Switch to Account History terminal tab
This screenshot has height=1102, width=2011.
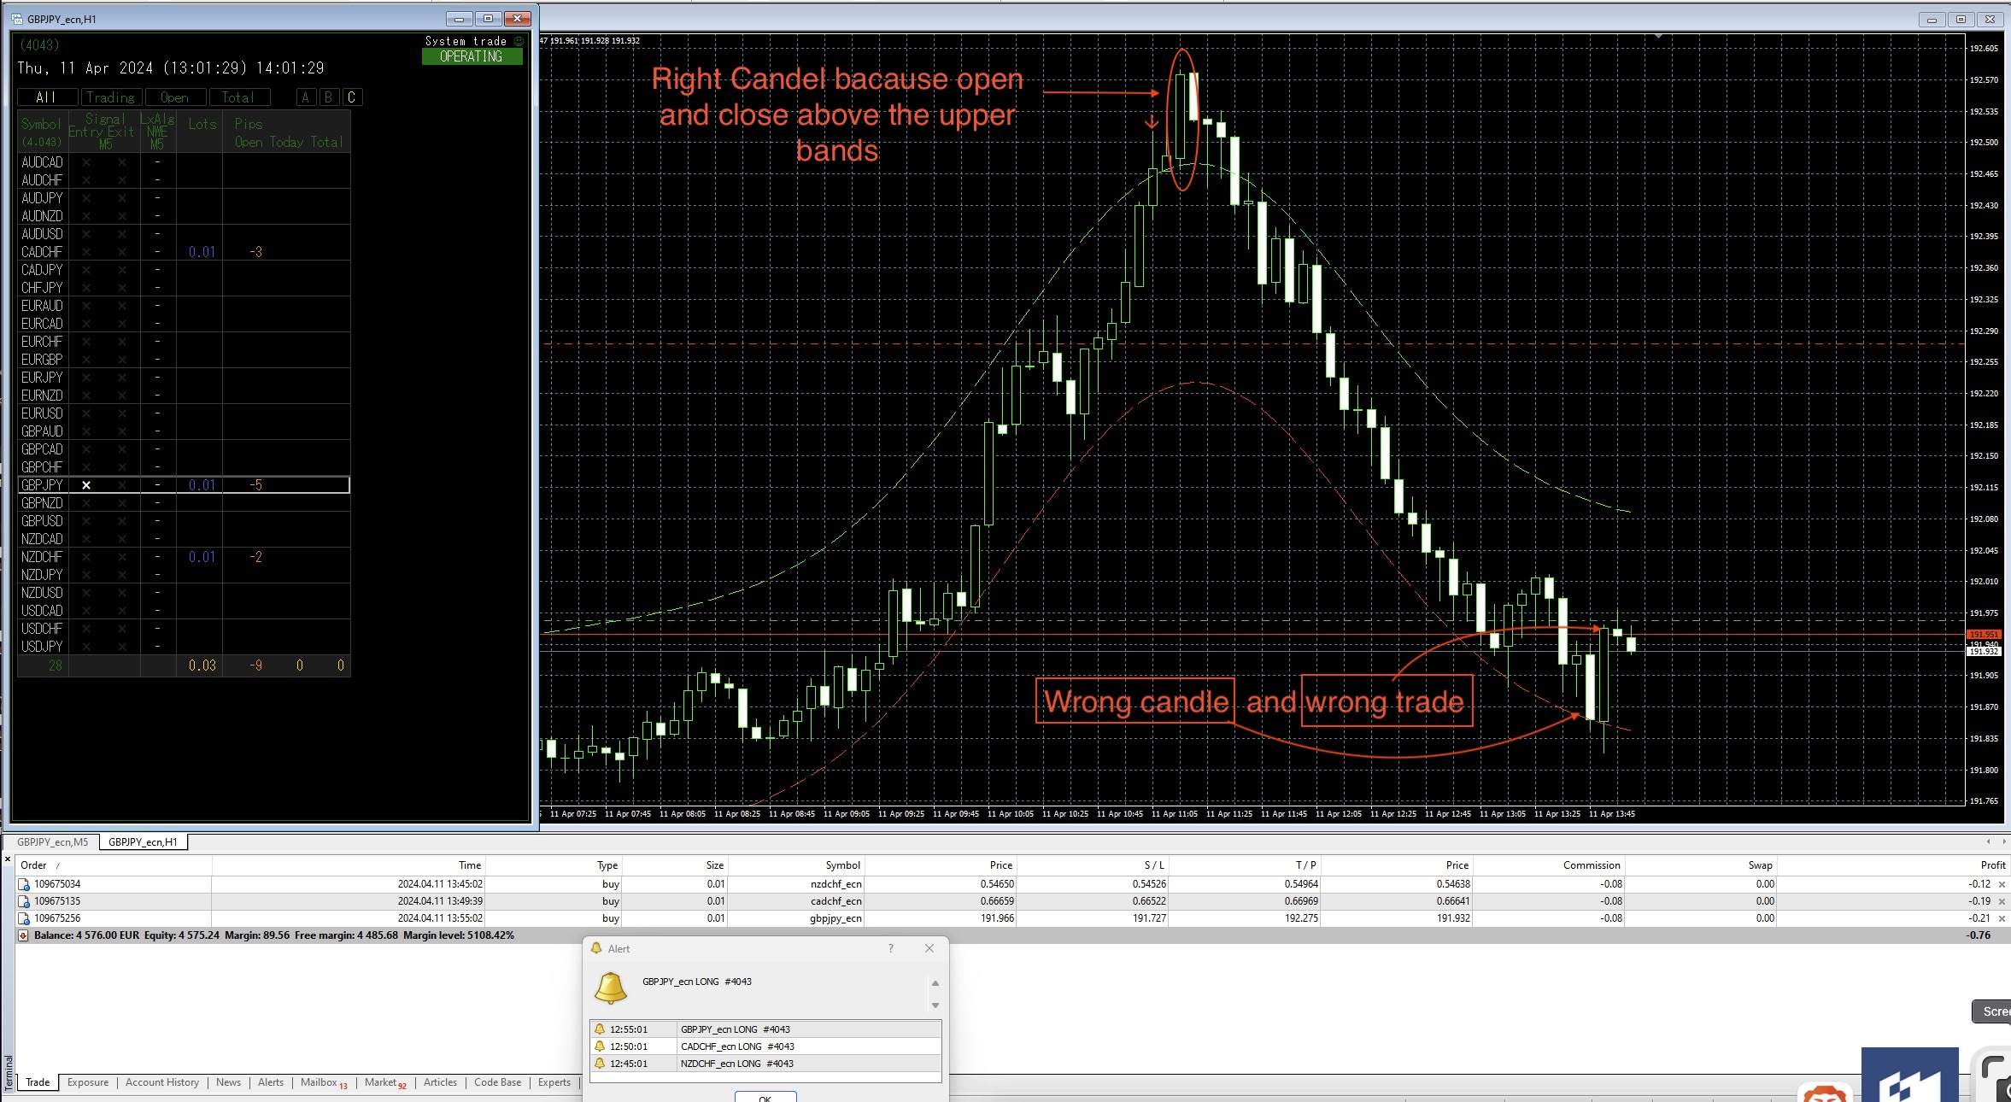[161, 1082]
